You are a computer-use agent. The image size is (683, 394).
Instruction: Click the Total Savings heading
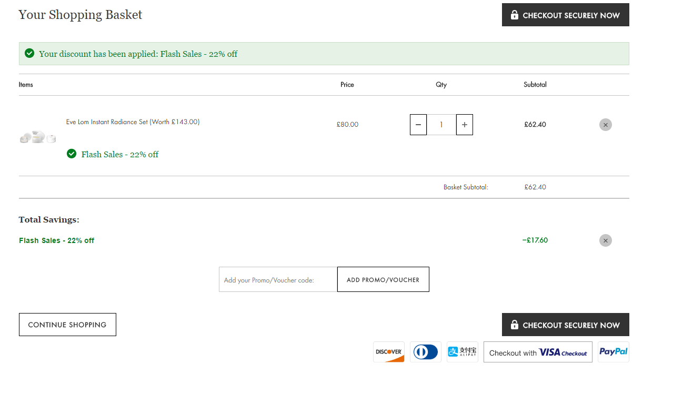point(49,220)
